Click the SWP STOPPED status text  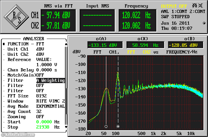coord(175,17)
